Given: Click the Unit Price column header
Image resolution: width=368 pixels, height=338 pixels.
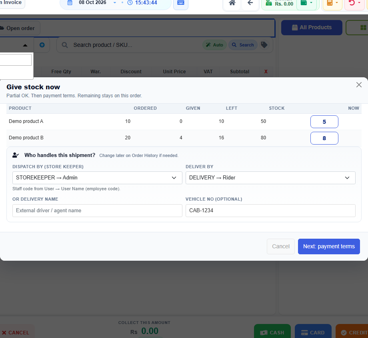Looking at the screenshot, I should click(x=174, y=72).
